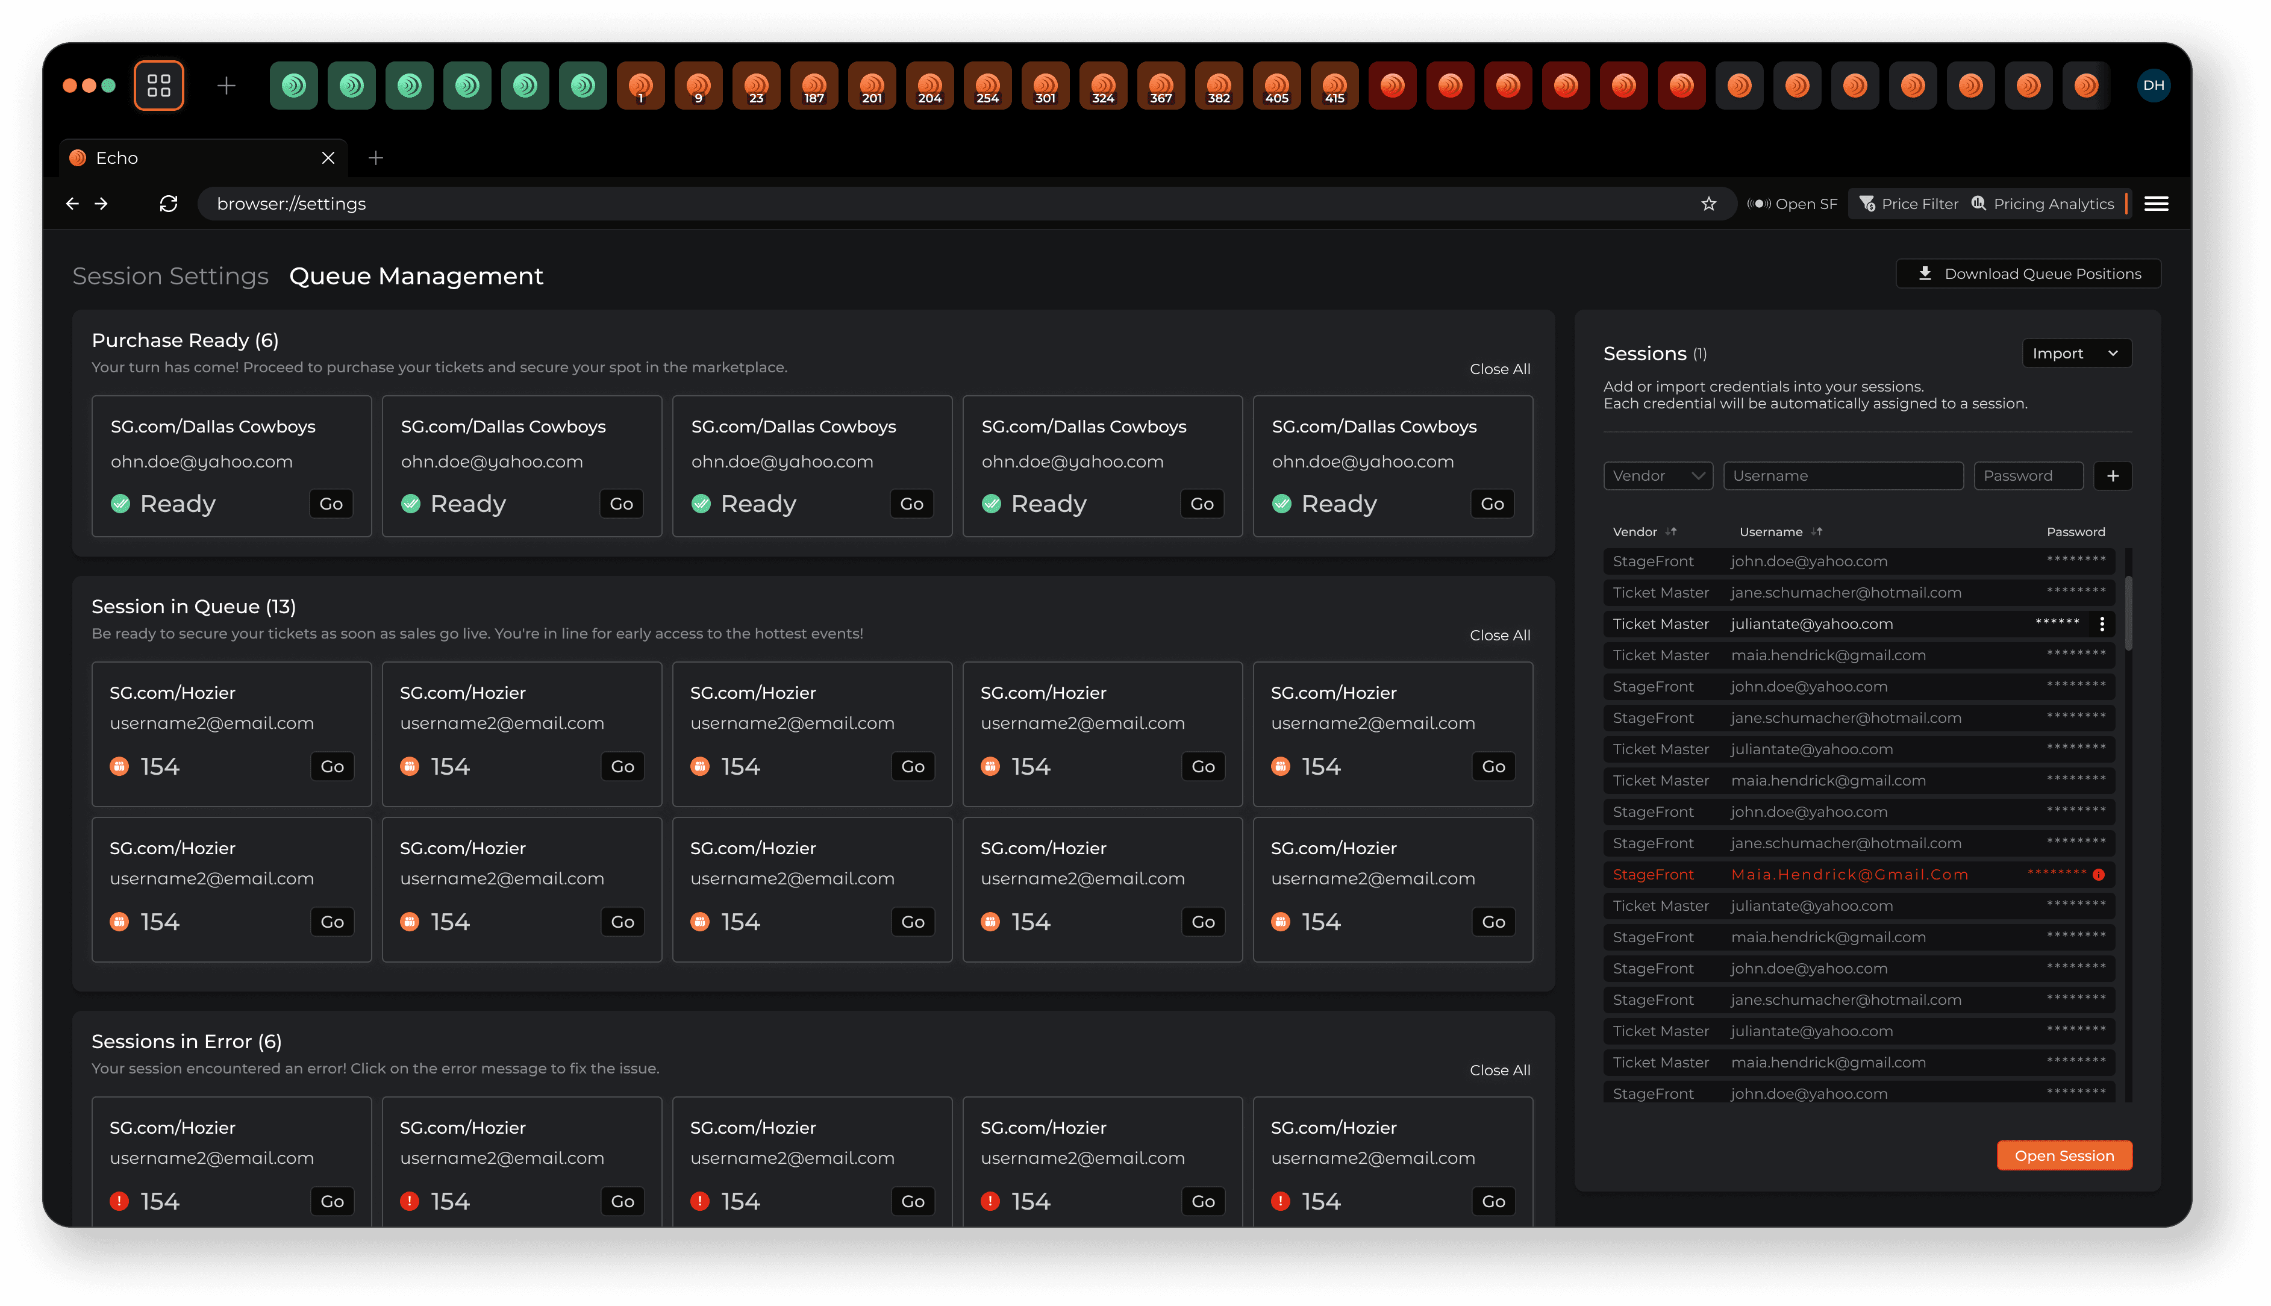
Task: Click the grid dashboard icon in top bar
Action: tap(159, 85)
